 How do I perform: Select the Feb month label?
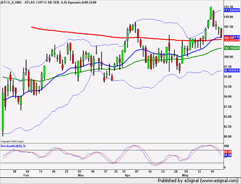26,175
